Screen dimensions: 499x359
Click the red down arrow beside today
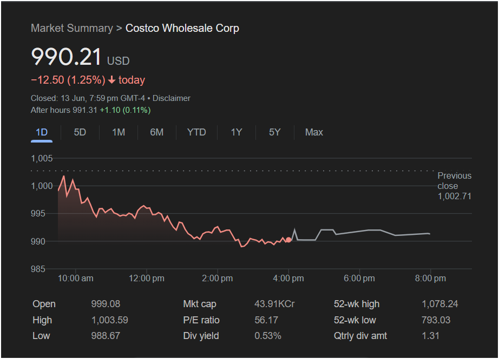click(111, 80)
